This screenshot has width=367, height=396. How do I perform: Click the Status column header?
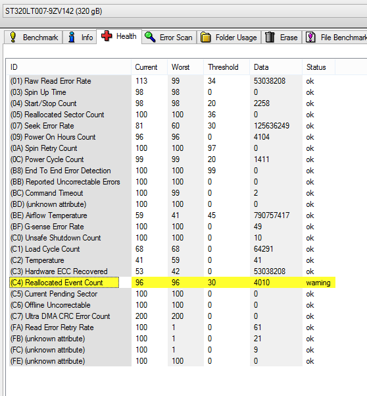pos(318,67)
